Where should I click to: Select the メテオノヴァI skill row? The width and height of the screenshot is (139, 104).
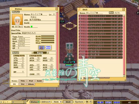tap(101, 40)
